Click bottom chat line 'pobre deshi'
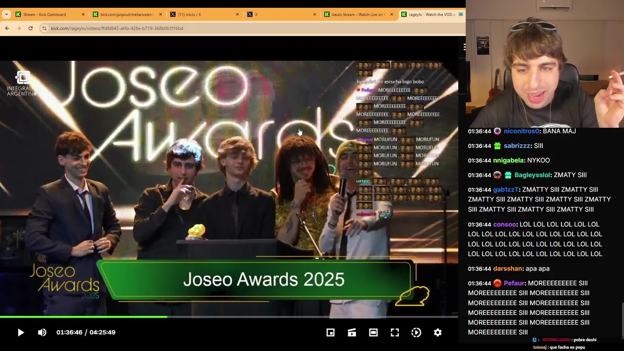The image size is (624, 351). pos(585,340)
